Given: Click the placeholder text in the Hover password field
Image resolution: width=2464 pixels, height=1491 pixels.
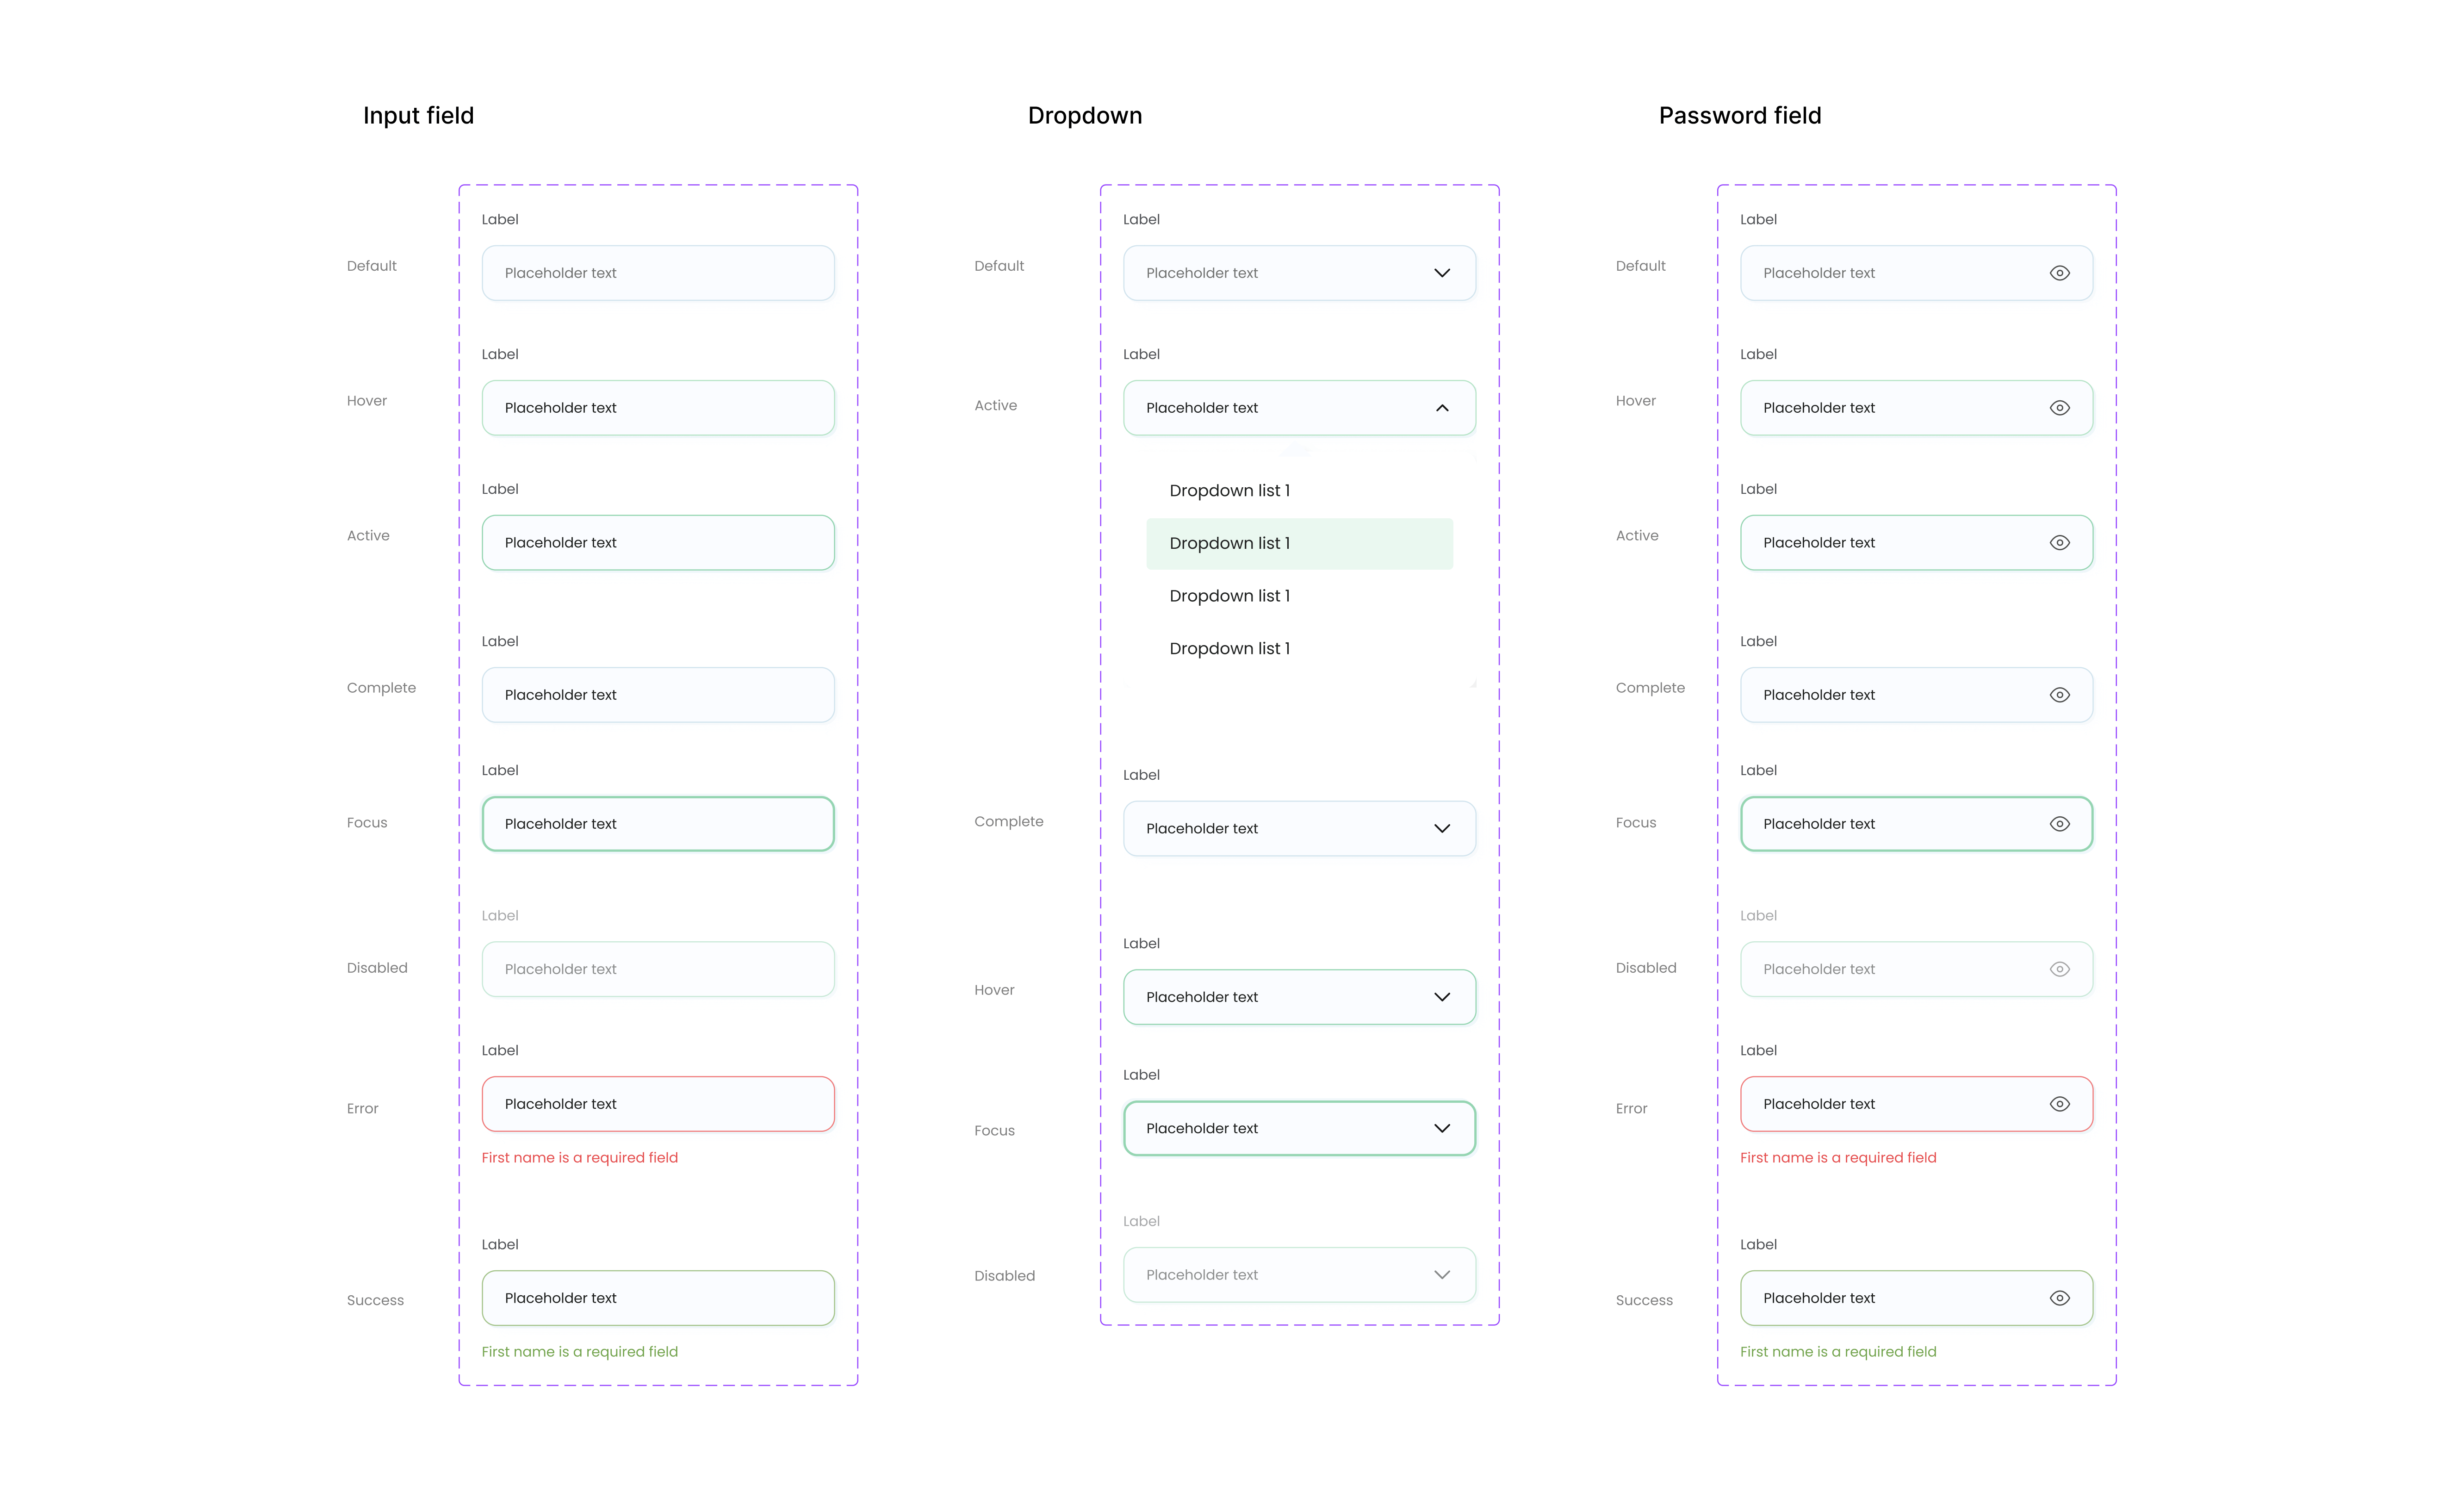Looking at the screenshot, I should (1818, 408).
